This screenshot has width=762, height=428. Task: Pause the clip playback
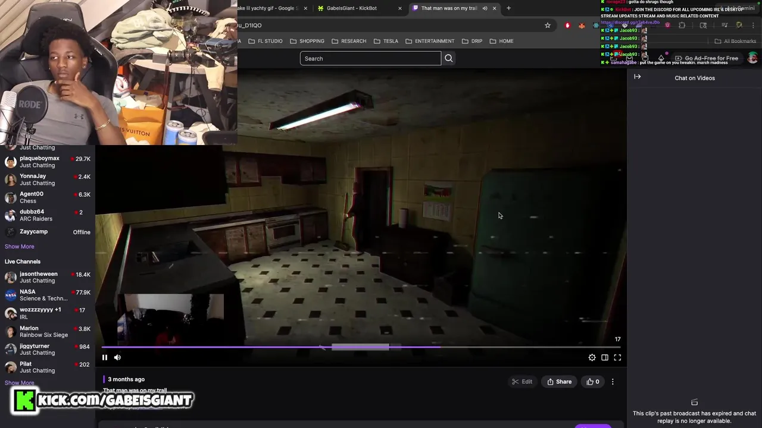click(x=105, y=357)
